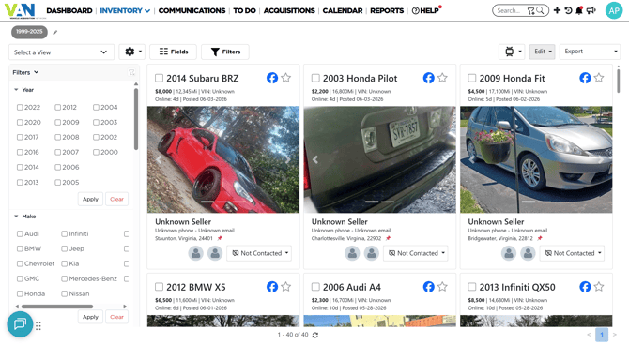Clear the Make filter

116,317
